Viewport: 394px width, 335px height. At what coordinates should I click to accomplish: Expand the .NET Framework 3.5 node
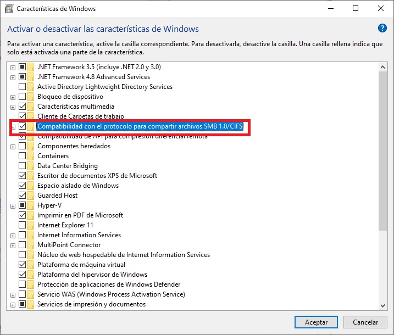(13, 67)
